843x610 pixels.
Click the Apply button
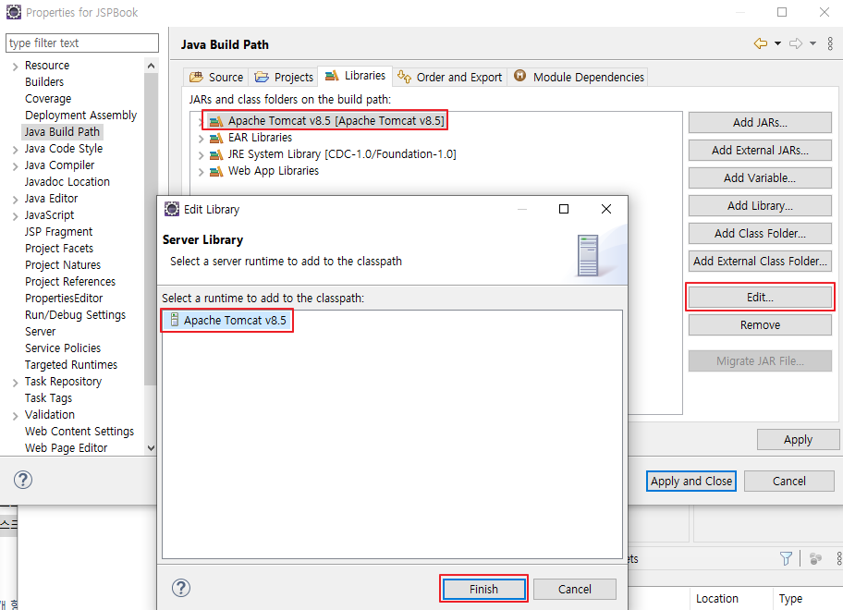click(x=798, y=440)
